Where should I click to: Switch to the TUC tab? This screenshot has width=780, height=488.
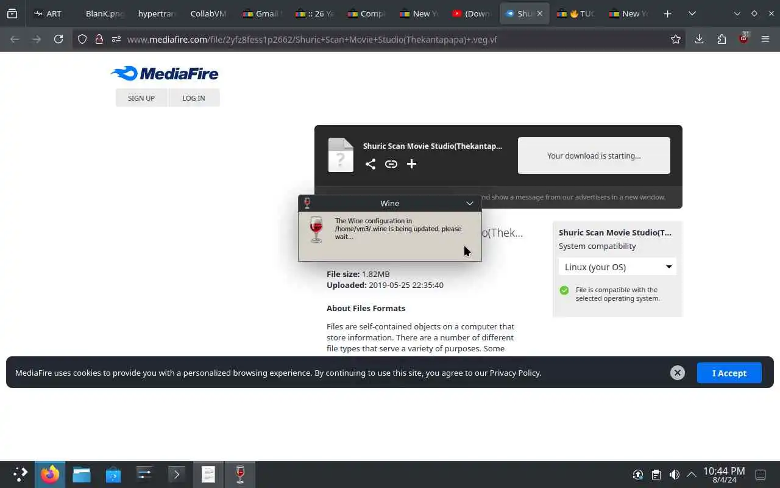point(576,13)
